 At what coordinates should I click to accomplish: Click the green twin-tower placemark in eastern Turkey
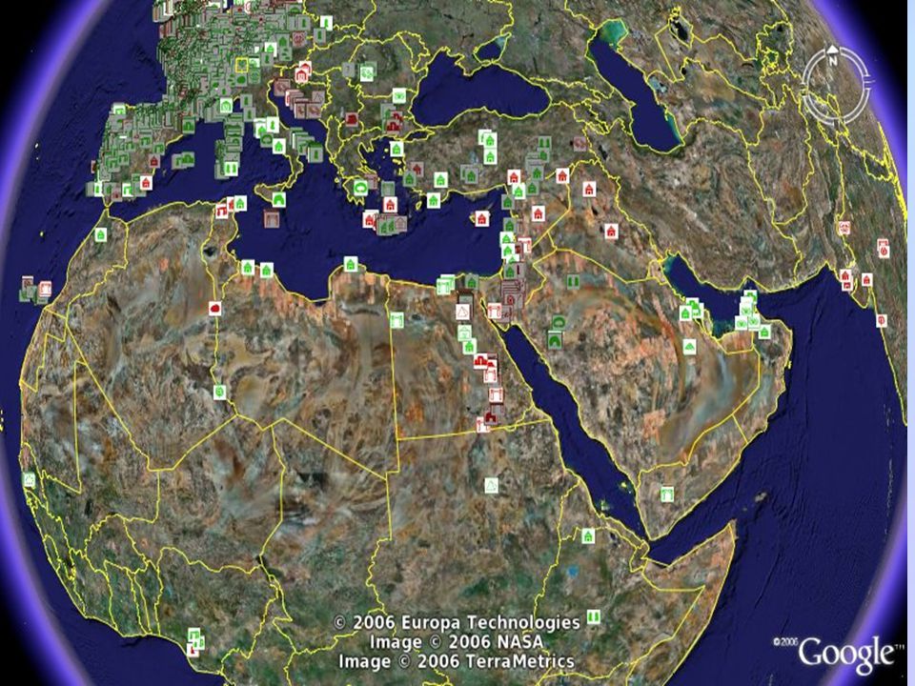pyautogui.click(x=543, y=143)
